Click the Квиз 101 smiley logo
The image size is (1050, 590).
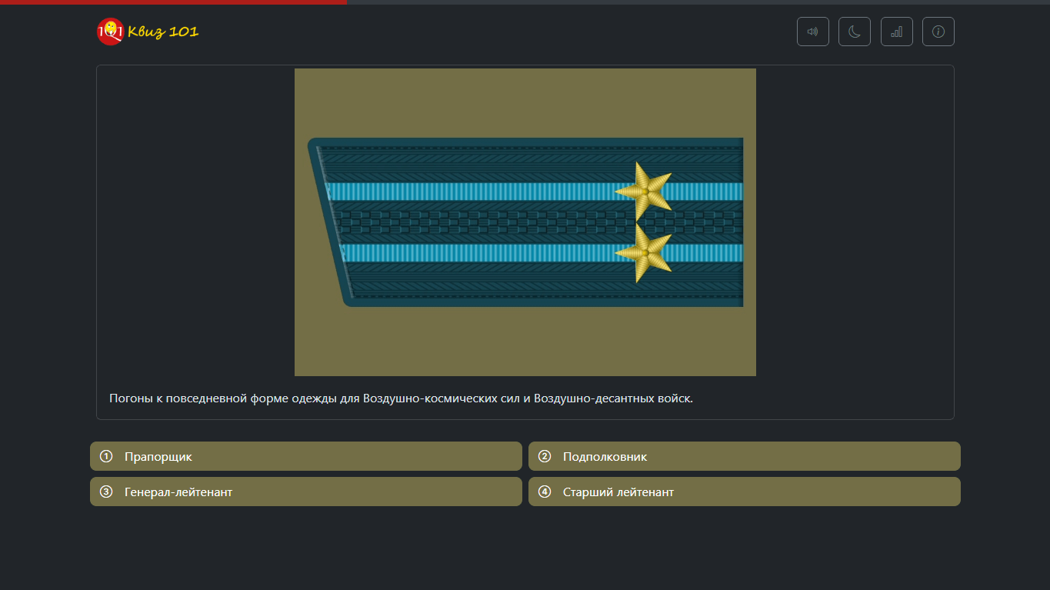109,32
